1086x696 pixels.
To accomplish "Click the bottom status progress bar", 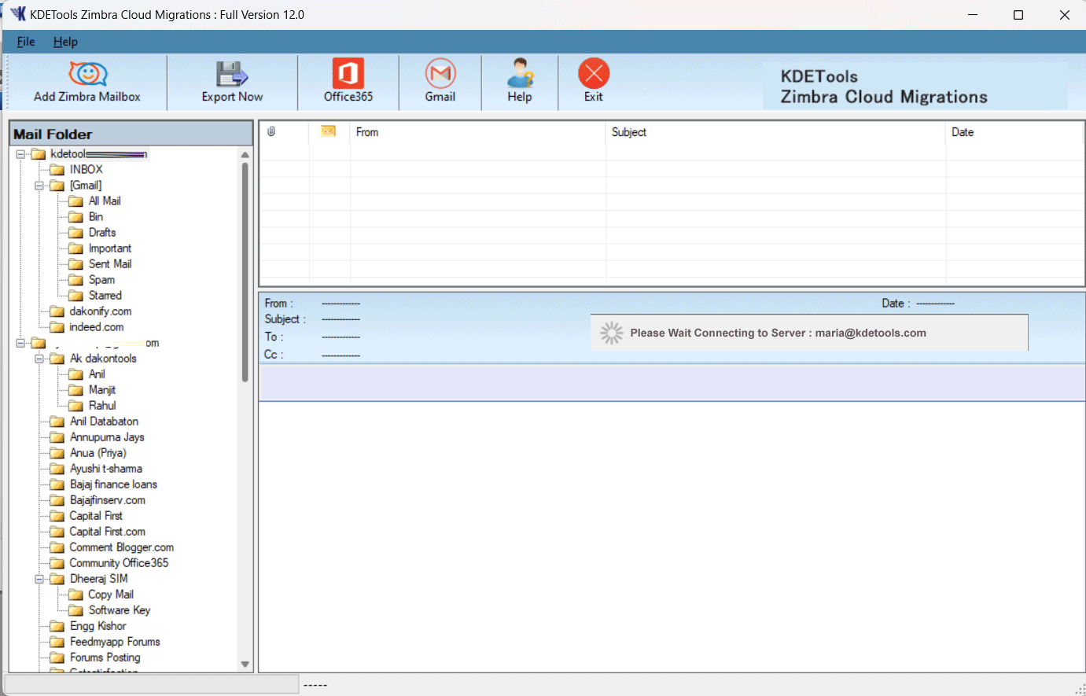I will coord(149,683).
